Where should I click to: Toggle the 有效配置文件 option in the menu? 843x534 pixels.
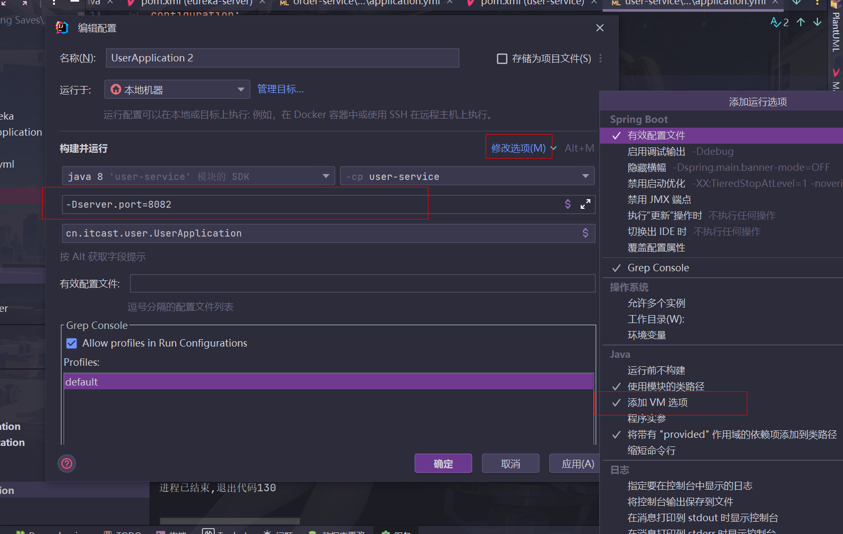[x=721, y=136]
